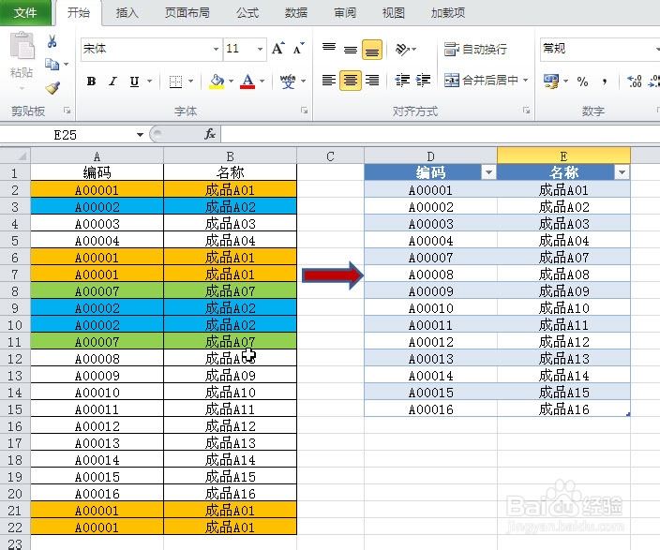Click the Copy icon in clipboard group
Screen dimensions: 660x550
click(x=52, y=65)
